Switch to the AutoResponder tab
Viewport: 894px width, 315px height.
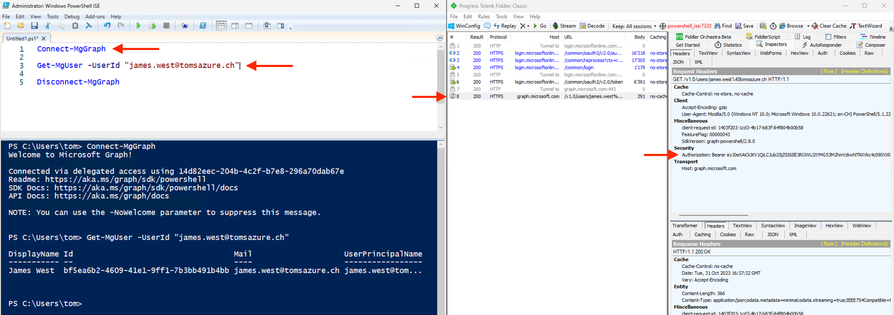(x=821, y=45)
